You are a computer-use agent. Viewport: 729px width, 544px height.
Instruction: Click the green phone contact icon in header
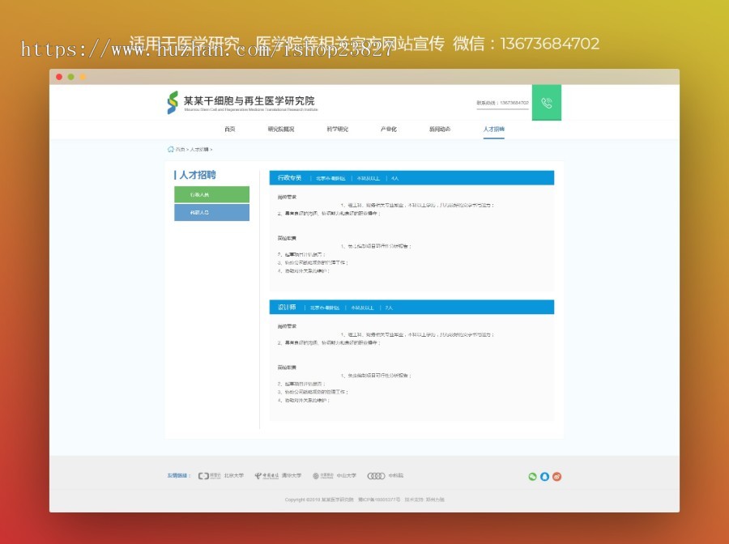[546, 102]
